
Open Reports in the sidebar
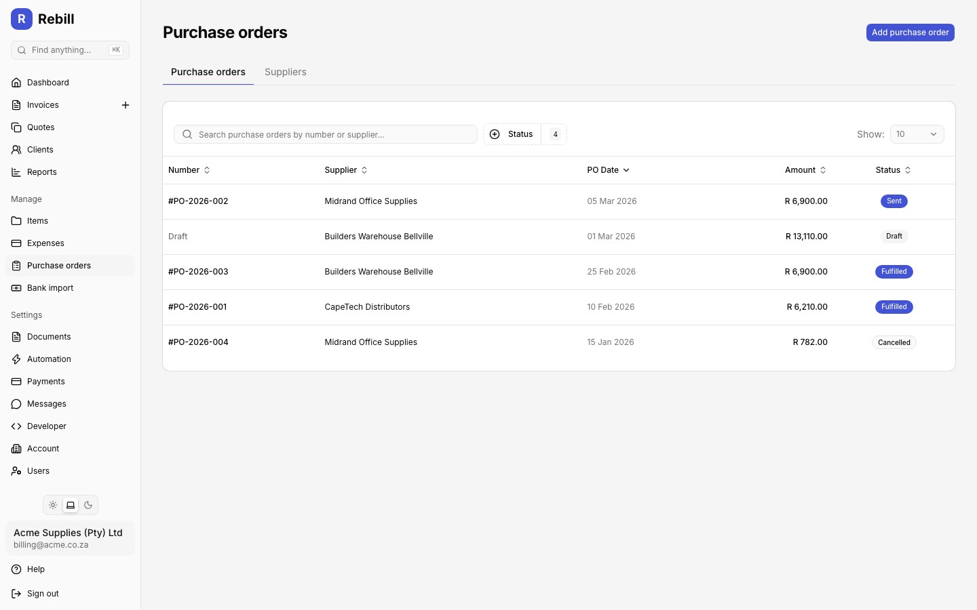(x=70, y=172)
